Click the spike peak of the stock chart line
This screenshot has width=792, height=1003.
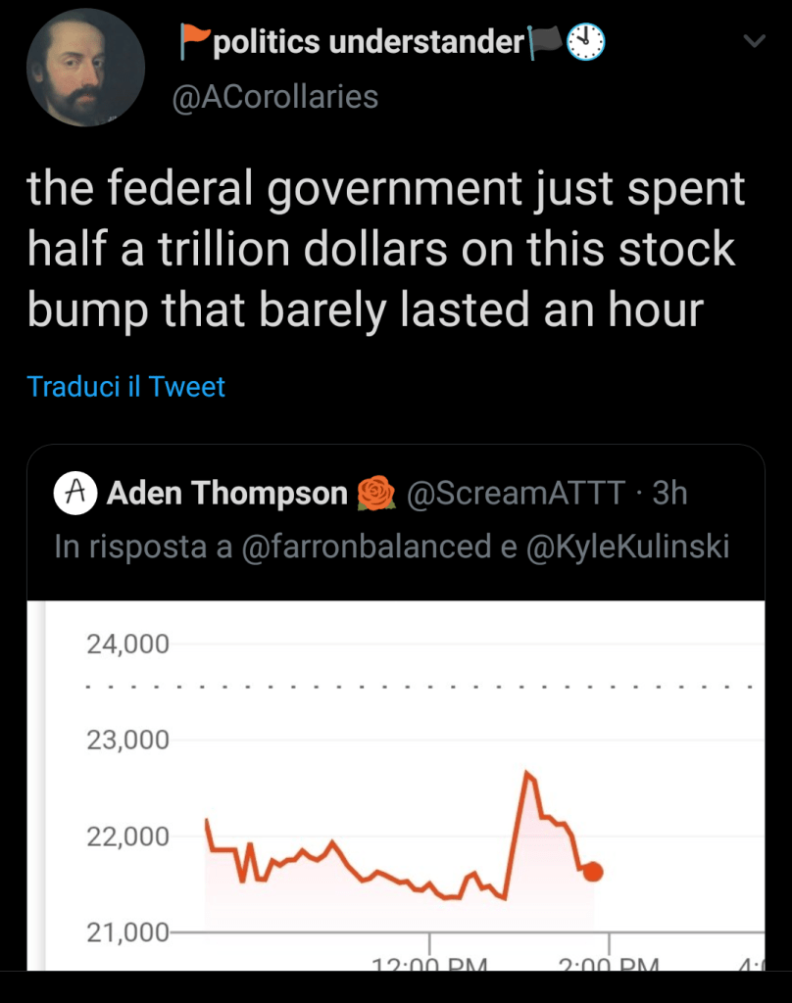[x=528, y=774]
